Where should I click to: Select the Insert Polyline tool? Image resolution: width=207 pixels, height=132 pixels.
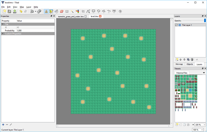[x=109, y=11]
